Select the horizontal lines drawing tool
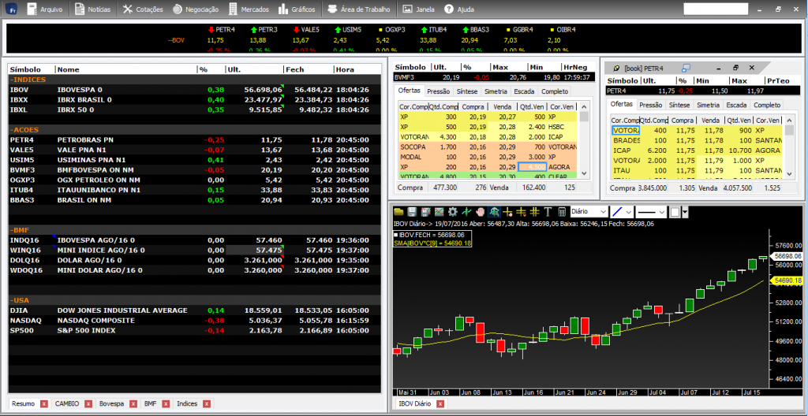The height and width of the screenshot is (416, 808). [521, 212]
